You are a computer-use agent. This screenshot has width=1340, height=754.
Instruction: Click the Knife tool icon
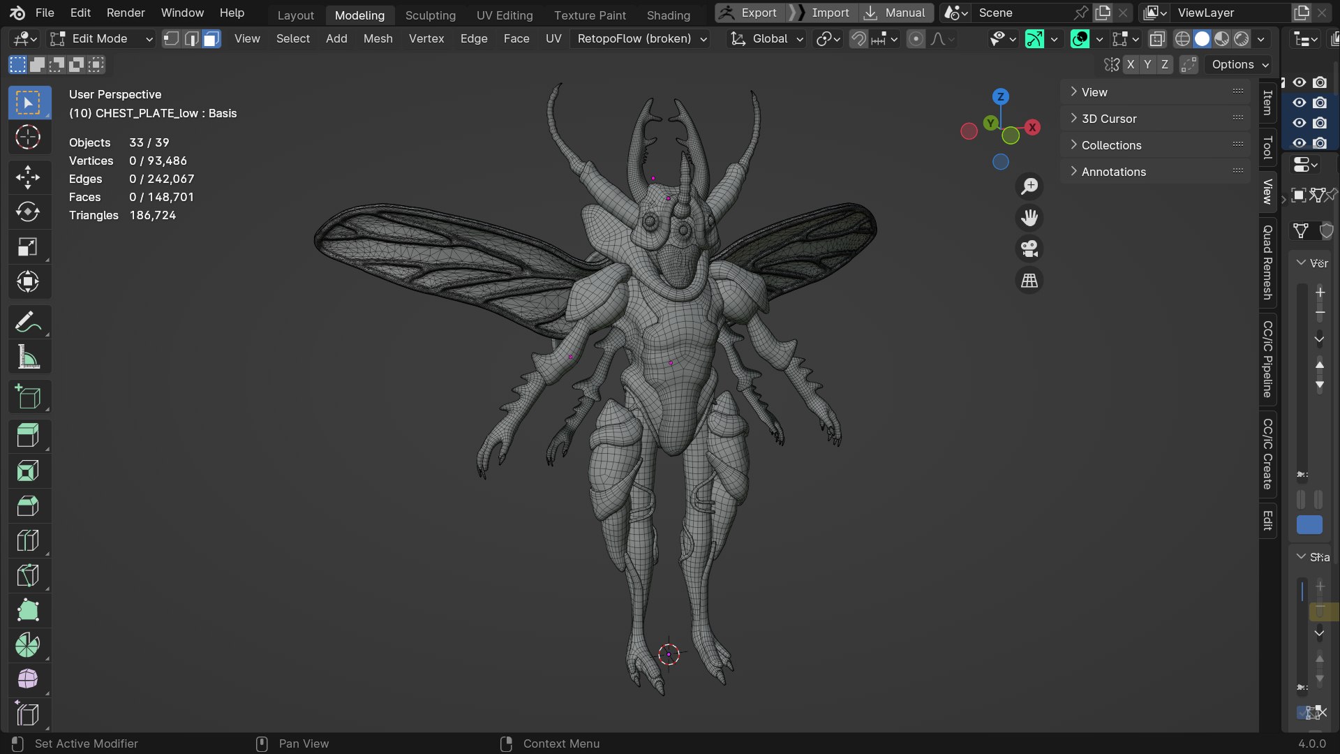coord(28,575)
